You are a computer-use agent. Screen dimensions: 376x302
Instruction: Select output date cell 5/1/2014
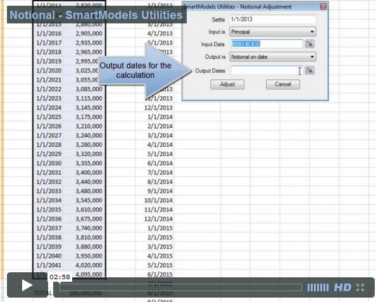coord(154,154)
